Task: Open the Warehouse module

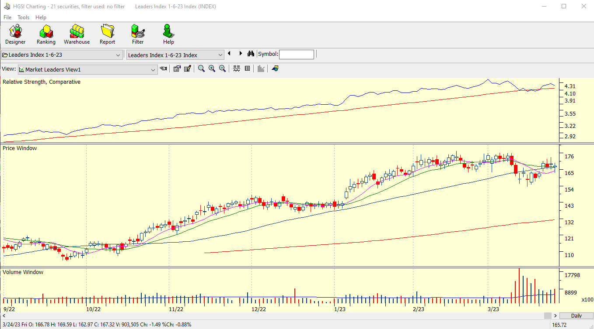Action: point(77,34)
